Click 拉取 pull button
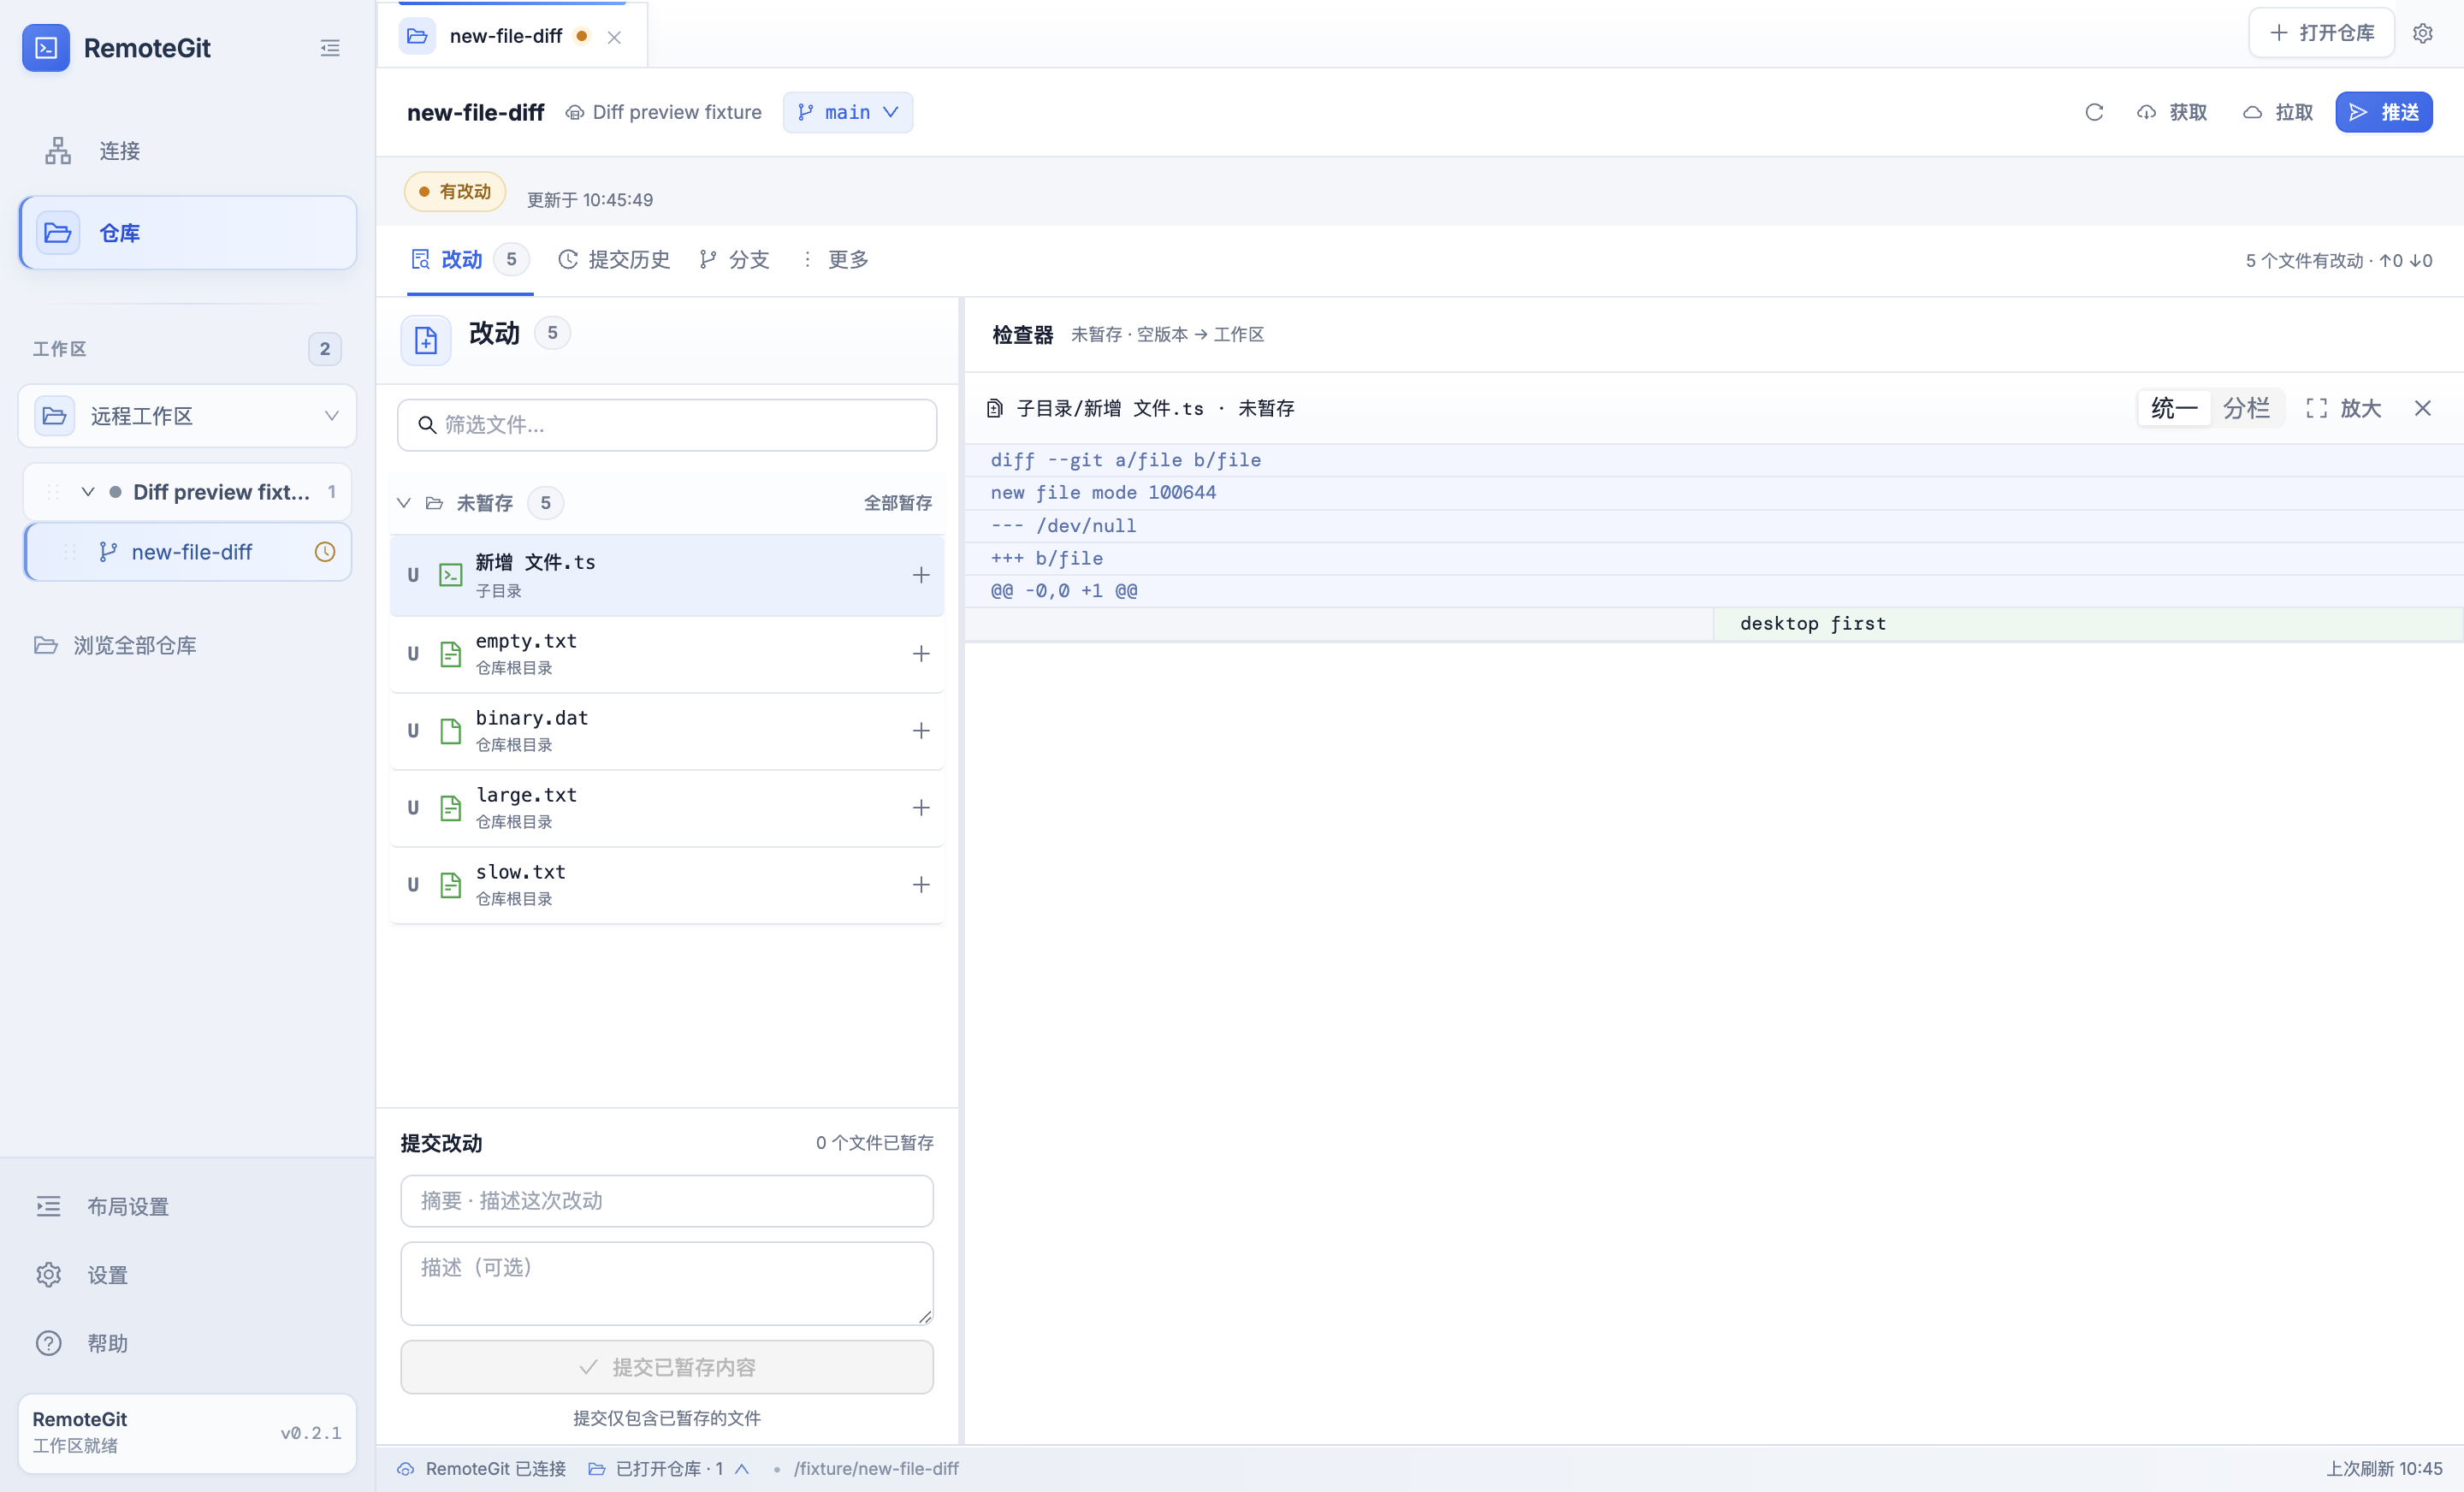Screen dimensions: 2464x1492 coord(2278,112)
